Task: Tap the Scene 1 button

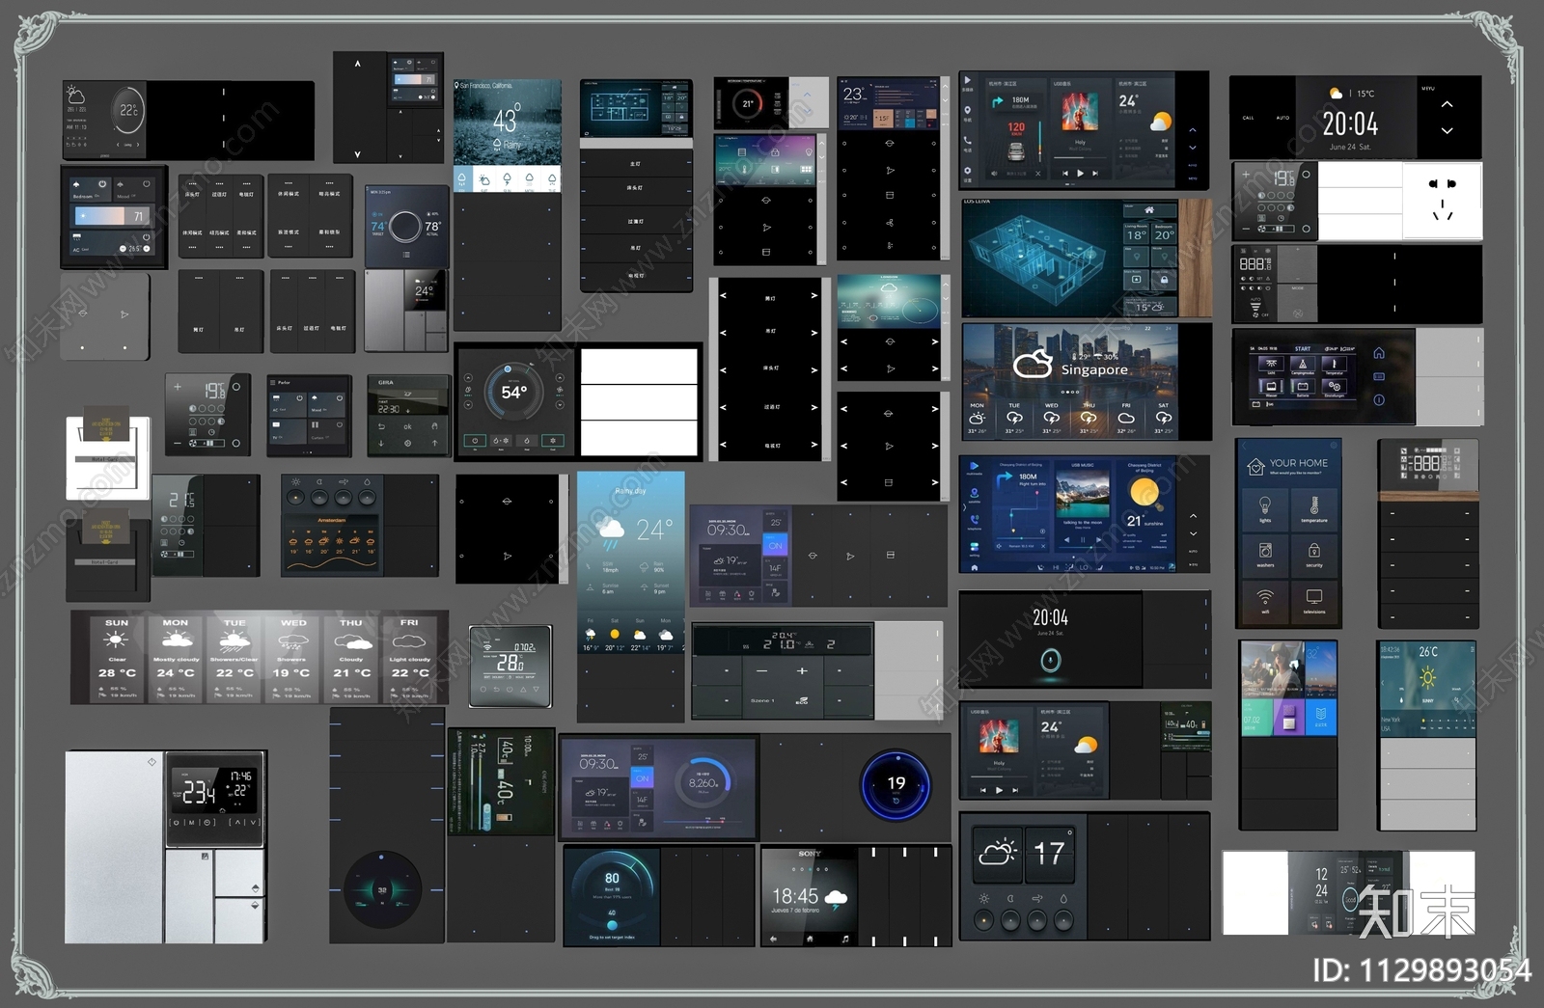Action: click(762, 701)
